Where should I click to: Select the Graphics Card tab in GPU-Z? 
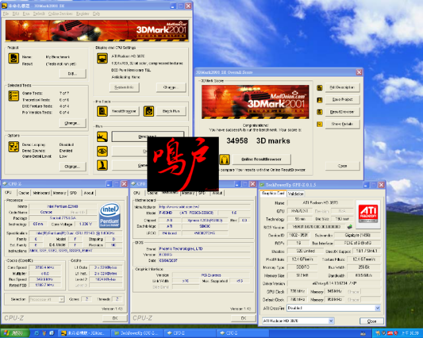click(x=273, y=193)
